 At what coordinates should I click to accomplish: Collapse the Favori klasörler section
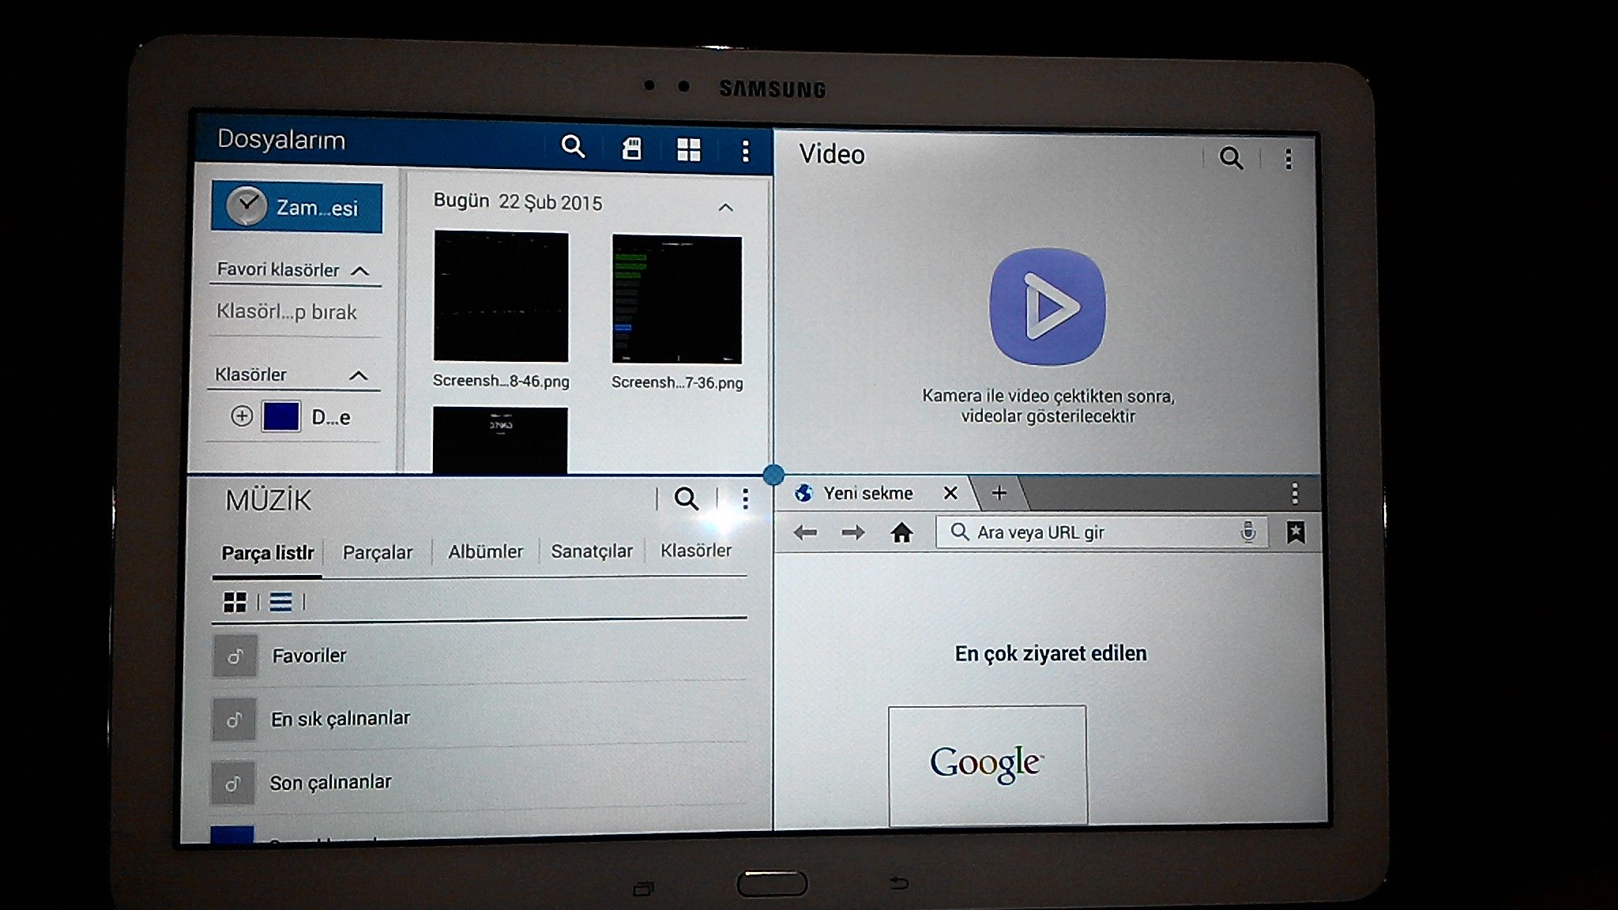pyautogui.click(x=360, y=271)
